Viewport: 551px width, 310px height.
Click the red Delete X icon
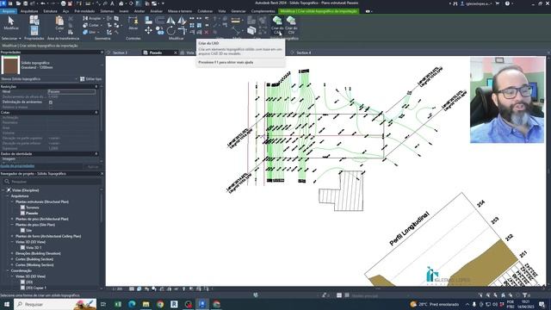coord(207,33)
